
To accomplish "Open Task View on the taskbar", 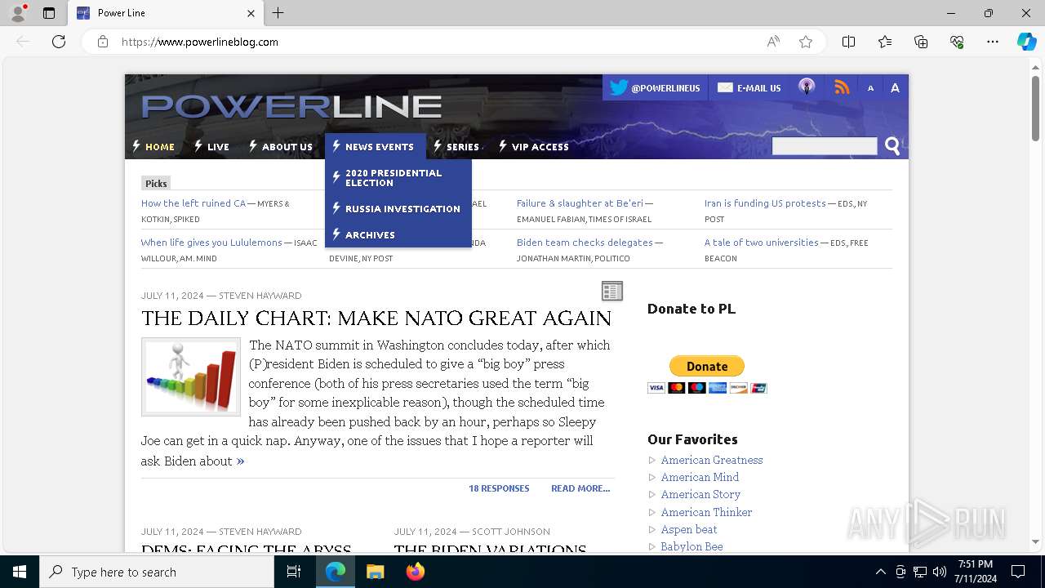I will (x=294, y=572).
